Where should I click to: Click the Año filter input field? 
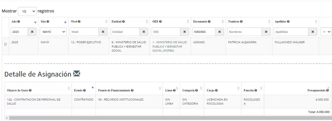19,32
